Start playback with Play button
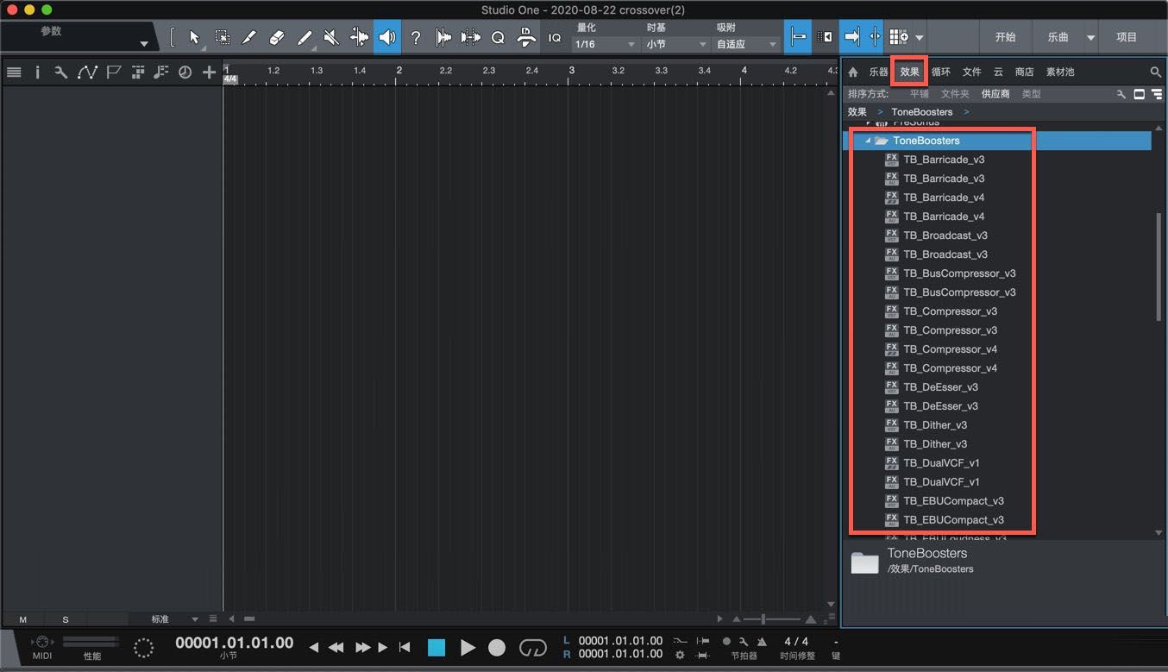1168x672 pixels. 468,647
